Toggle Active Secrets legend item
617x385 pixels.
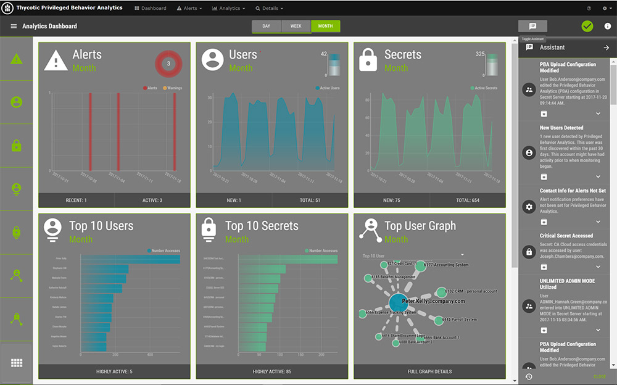pos(484,88)
